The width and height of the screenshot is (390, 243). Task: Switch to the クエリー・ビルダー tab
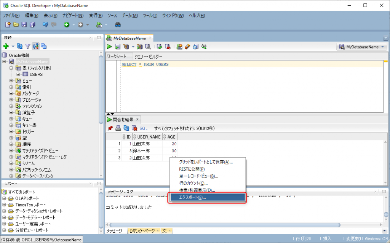click(x=149, y=57)
